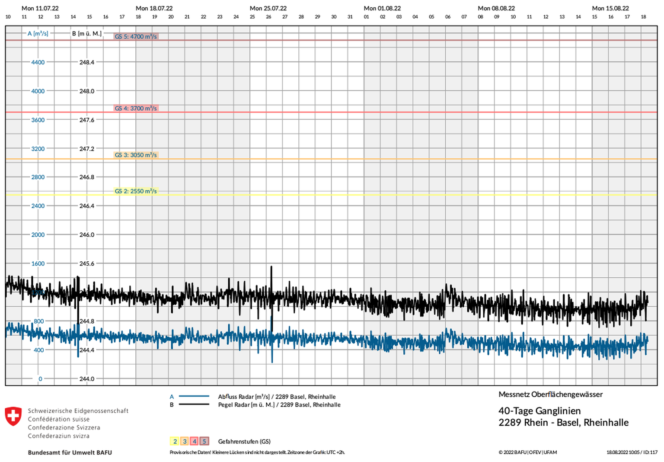Click the 'GS 2: 2550 m³/s' threshold label
The image size is (664, 462).
click(136, 191)
